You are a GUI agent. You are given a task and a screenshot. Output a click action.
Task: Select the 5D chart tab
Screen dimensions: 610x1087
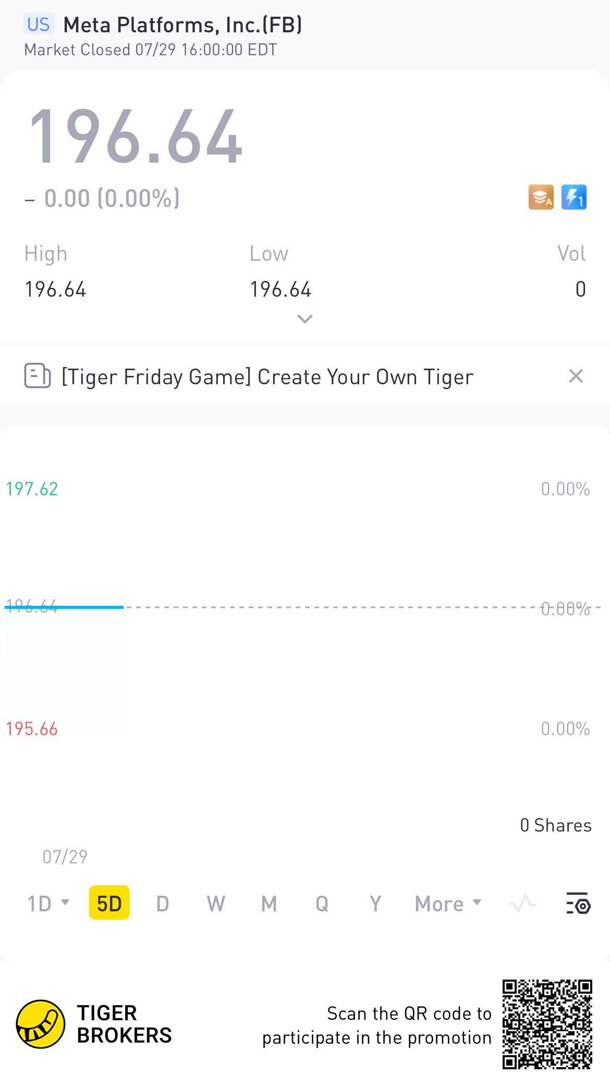point(109,903)
